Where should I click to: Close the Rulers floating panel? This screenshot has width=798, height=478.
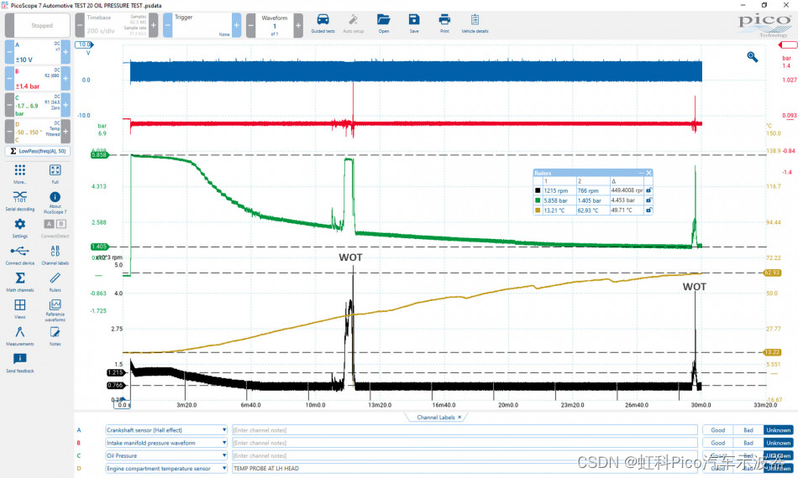click(648, 173)
